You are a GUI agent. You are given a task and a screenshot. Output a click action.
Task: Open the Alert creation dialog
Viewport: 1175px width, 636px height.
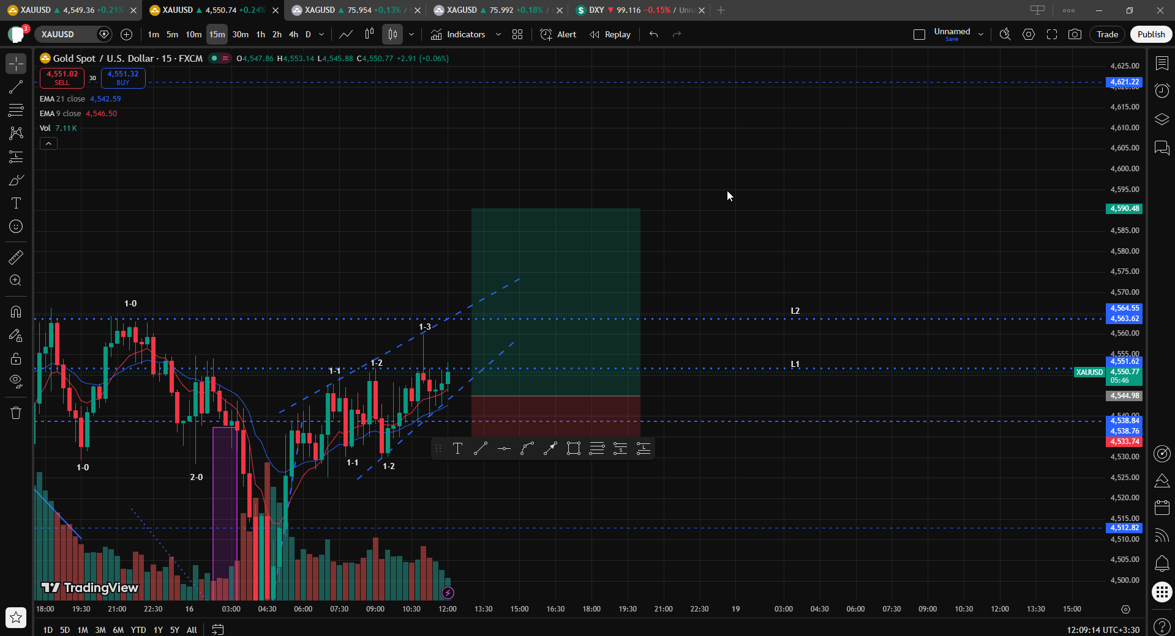tap(558, 34)
